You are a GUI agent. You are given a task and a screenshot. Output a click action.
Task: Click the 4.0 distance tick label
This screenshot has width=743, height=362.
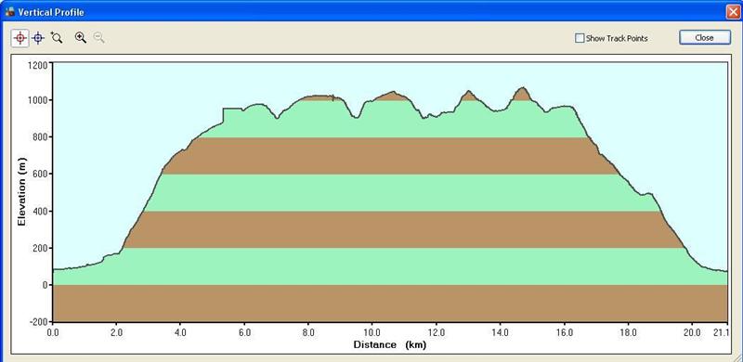pos(180,332)
